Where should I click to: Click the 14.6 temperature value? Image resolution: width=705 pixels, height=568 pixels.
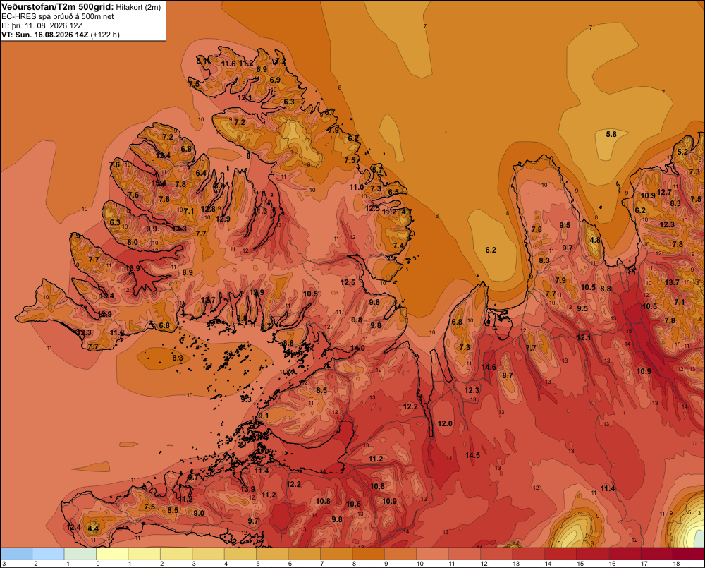489,367
